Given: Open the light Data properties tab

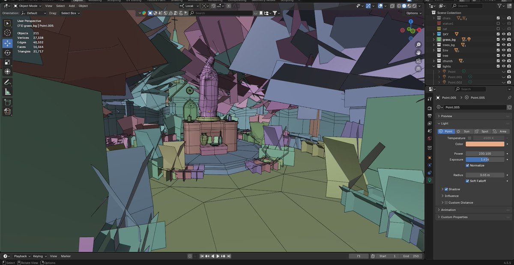Looking at the screenshot, I should 430,180.
